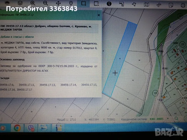Click the X: 4803384 coordinate readout

pos(92,119)
